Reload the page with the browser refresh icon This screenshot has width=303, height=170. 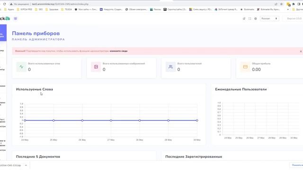coord(4,4)
